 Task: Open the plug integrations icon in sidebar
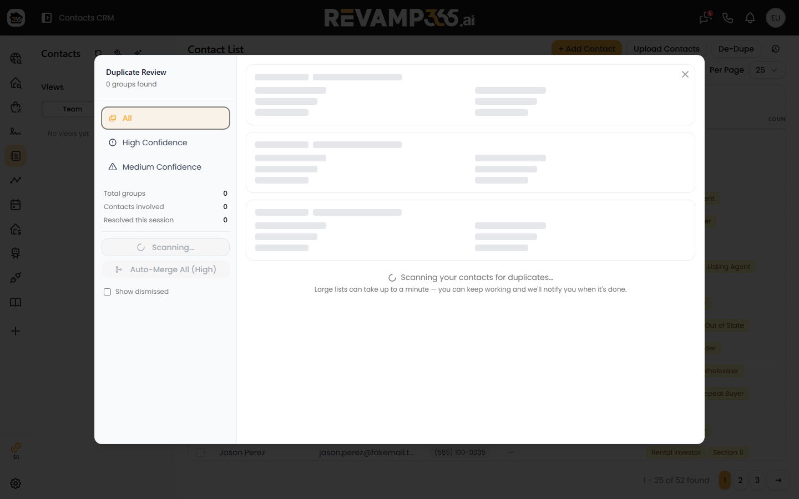(16, 278)
